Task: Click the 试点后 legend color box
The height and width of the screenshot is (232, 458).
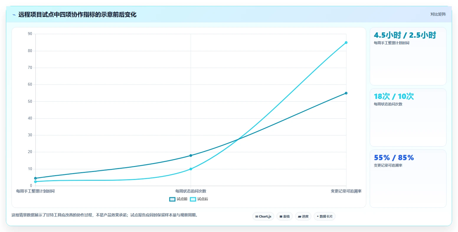Action: point(193,199)
